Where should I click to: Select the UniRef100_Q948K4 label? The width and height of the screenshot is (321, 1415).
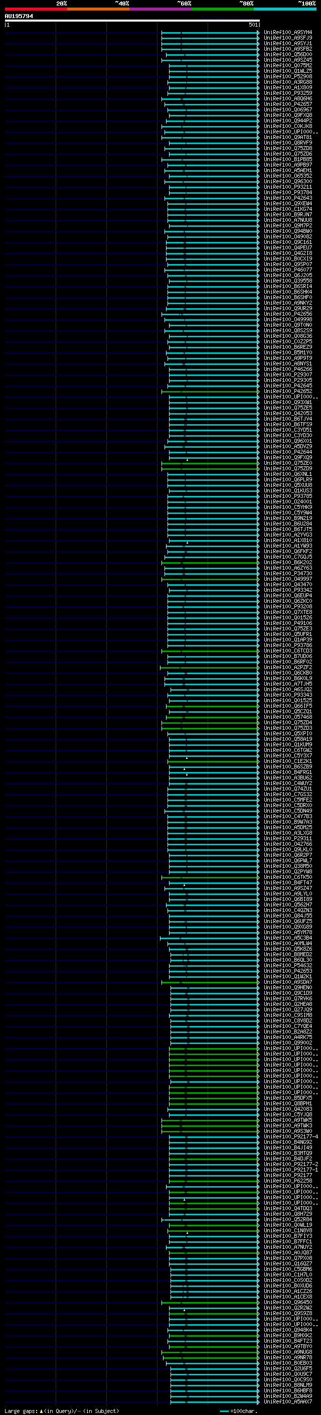click(x=287, y=1329)
